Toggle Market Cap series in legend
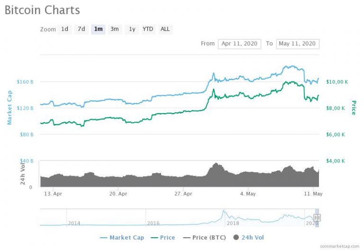 (122, 238)
